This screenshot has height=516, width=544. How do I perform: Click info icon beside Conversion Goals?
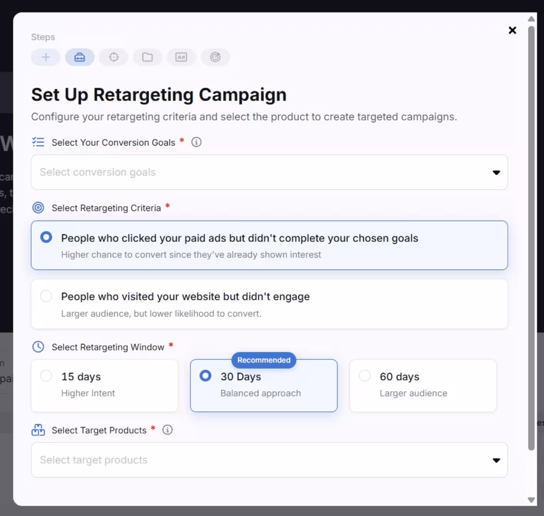click(x=196, y=142)
